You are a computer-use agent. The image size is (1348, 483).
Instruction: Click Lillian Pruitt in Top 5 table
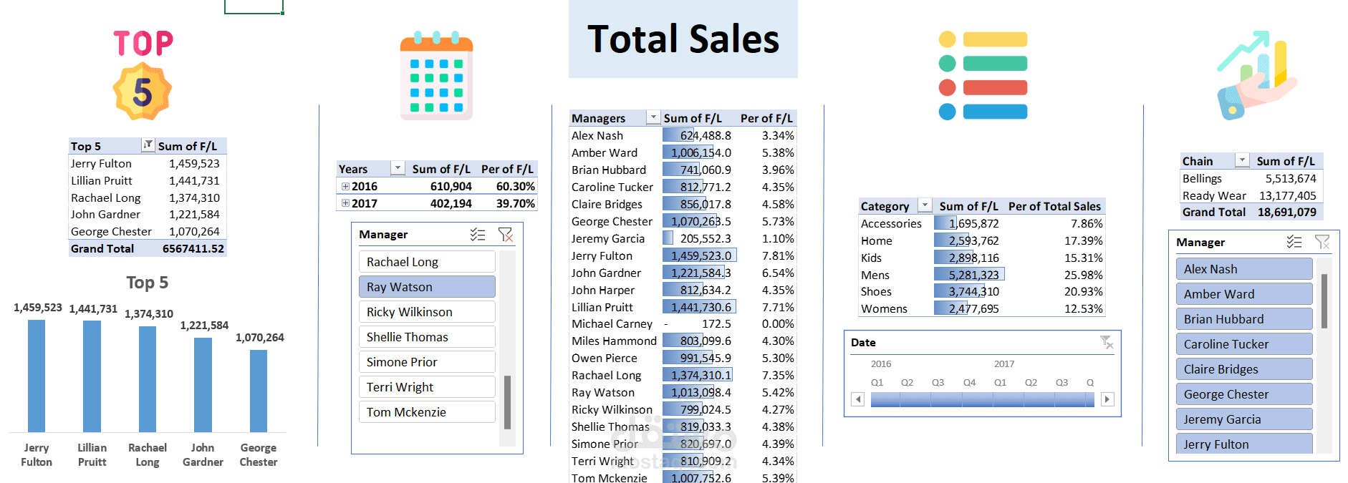point(101,180)
